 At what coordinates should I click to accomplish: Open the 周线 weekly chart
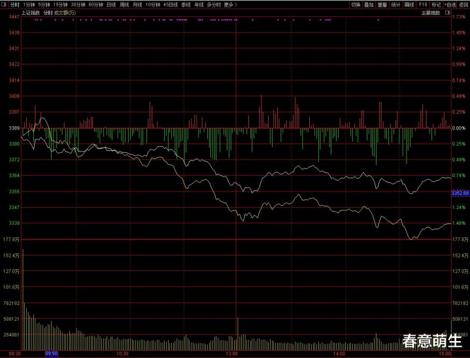124,5
